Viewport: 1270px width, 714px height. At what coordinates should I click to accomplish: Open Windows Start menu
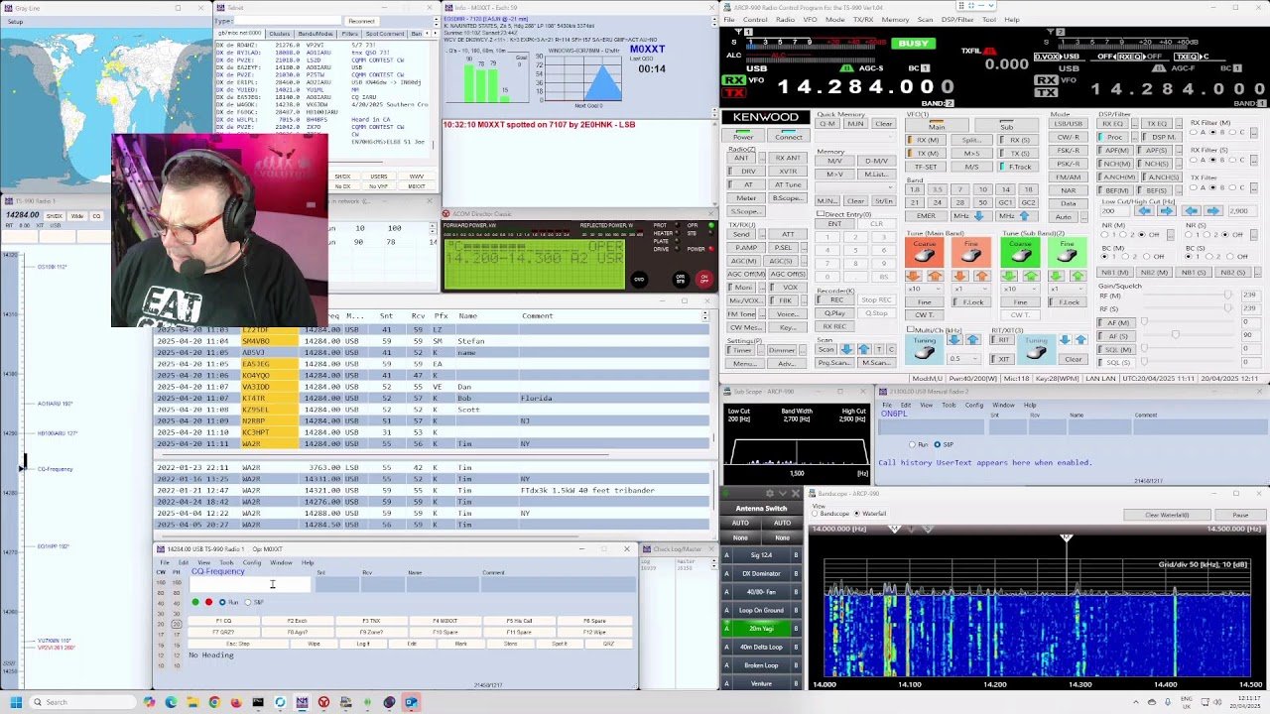pyautogui.click(x=16, y=702)
